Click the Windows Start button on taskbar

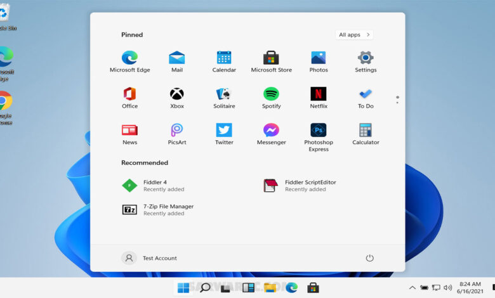coord(183,288)
